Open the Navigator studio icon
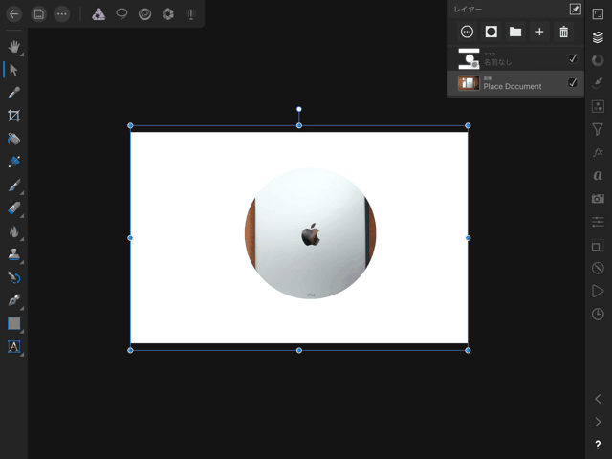Image resolution: width=612 pixels, height=459 pixels. (x=598, y=14)
